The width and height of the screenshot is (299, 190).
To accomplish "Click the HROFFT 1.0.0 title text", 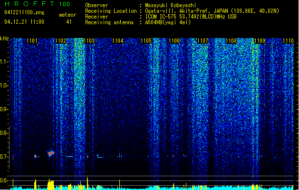I will point(38,4).
